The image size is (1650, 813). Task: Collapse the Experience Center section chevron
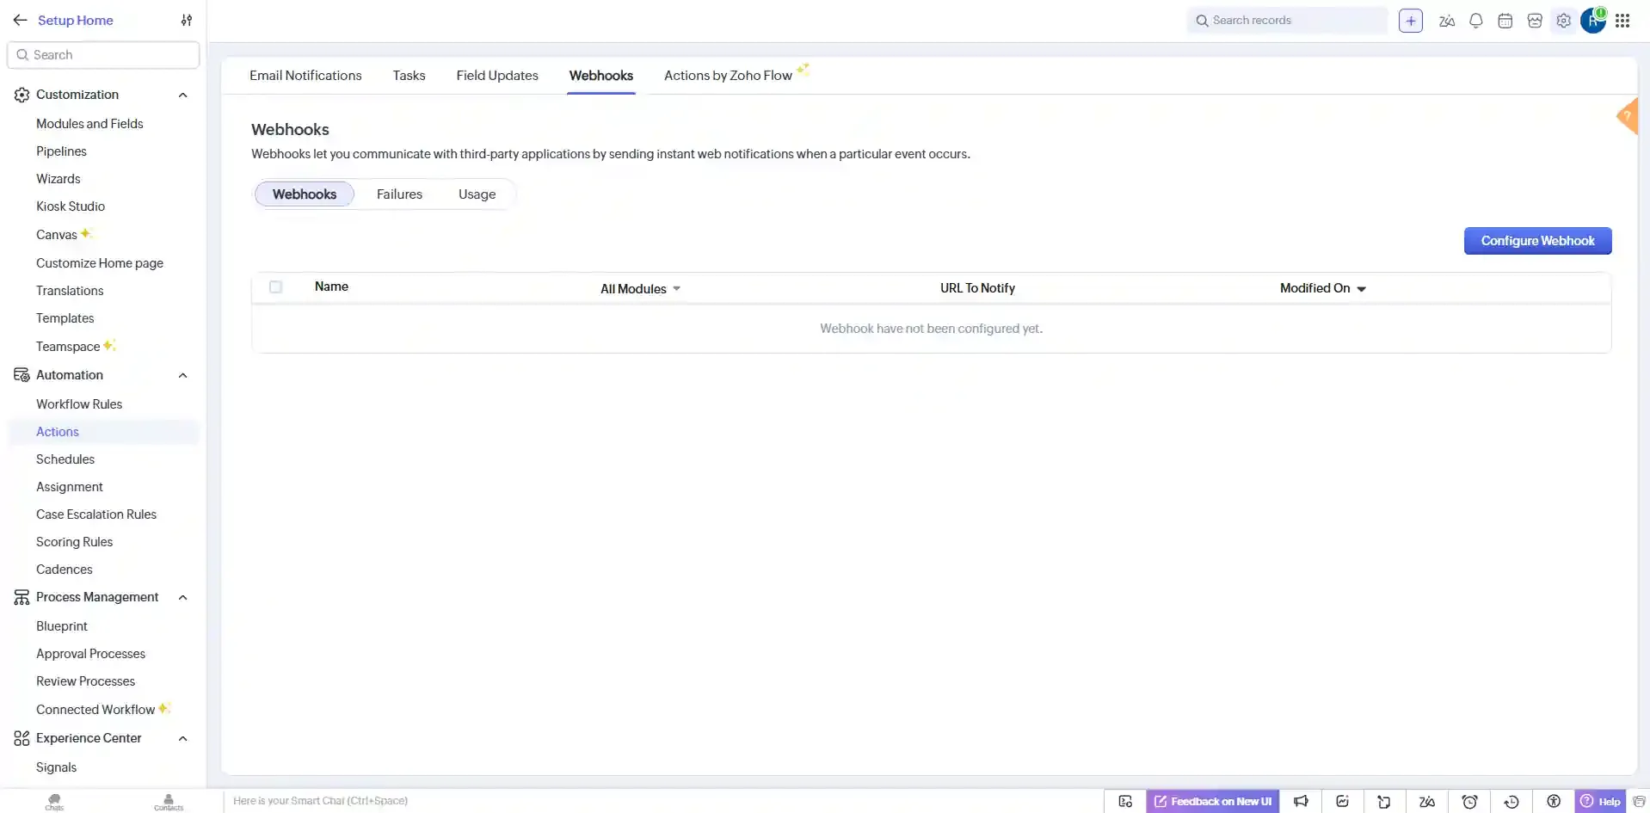coord(182,738)
